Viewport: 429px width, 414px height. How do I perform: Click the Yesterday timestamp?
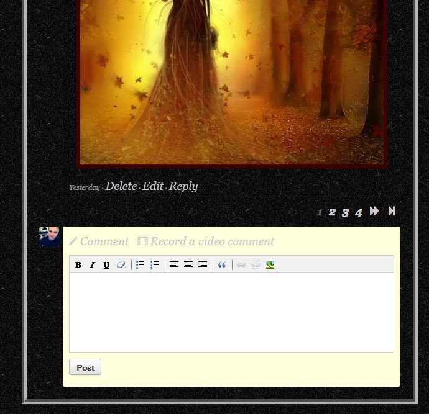(x=85, y=187)
